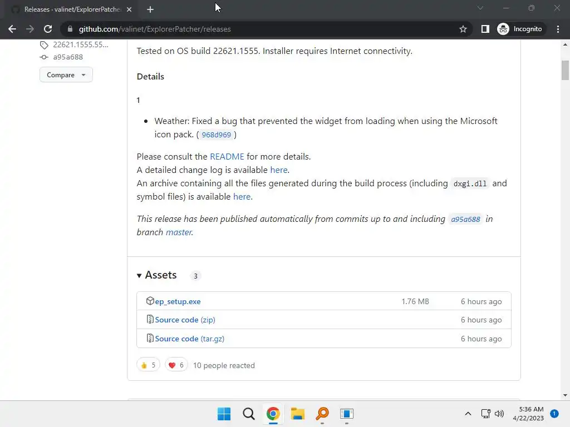Open the orange magnifier app in the taskbar

[322, 414]
